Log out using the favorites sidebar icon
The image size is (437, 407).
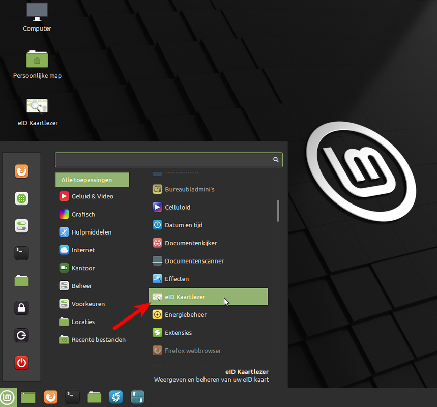click(21, 335)
